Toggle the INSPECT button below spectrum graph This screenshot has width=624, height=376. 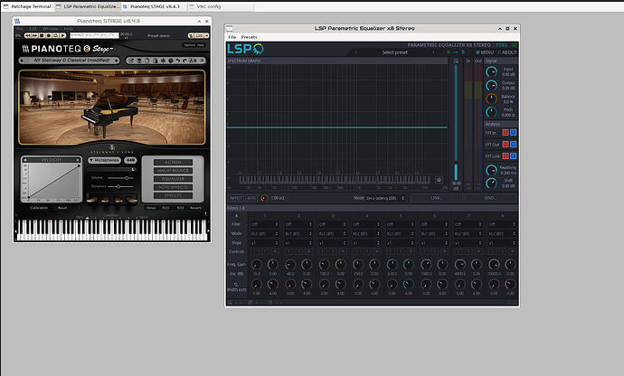tap(236, 198)
